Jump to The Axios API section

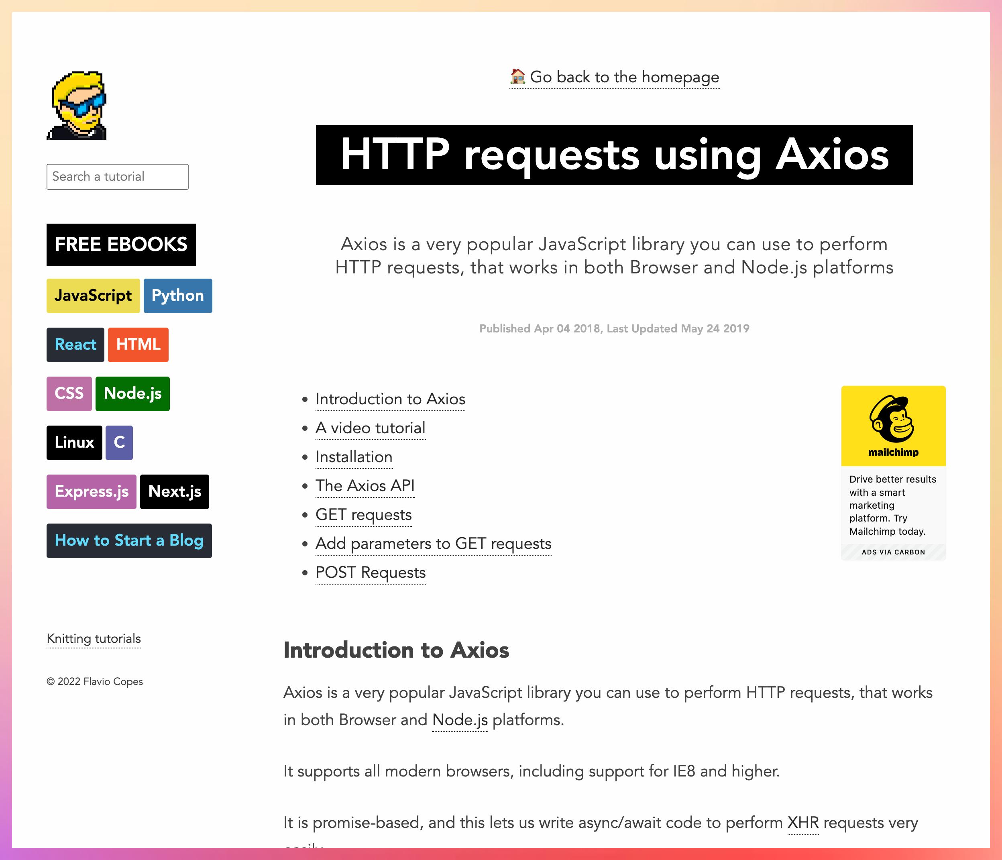[365, 486]
